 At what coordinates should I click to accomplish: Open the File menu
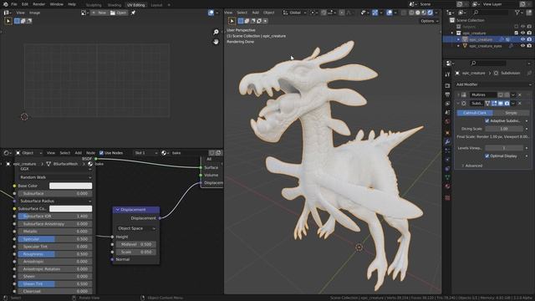(x=14, y=4)
